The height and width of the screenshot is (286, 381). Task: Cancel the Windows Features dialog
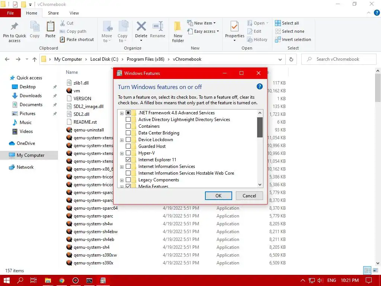[x=249, y=196]
